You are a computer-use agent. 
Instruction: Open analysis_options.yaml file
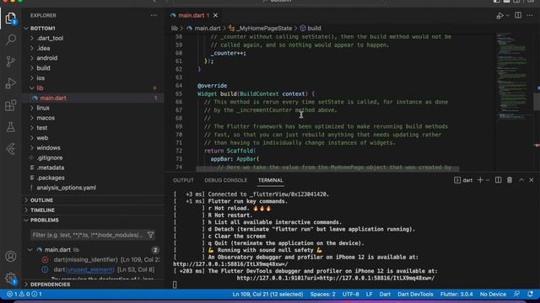point(67,188)
